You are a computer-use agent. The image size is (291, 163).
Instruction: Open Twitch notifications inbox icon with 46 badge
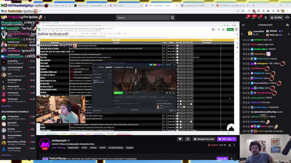coord(247,17)
